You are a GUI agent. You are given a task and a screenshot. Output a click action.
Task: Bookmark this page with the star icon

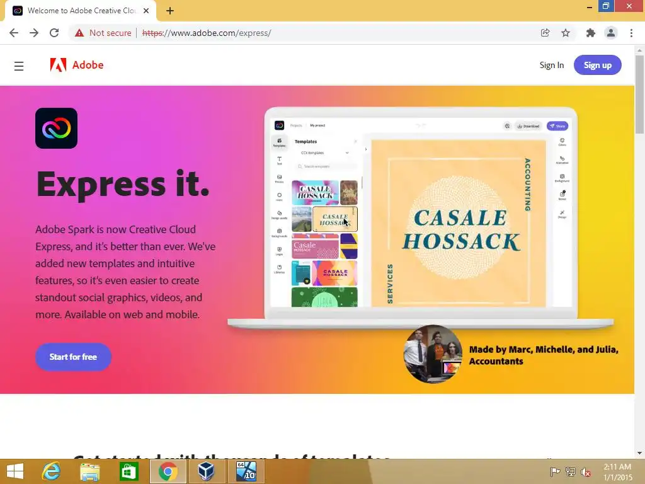point(566,33)
